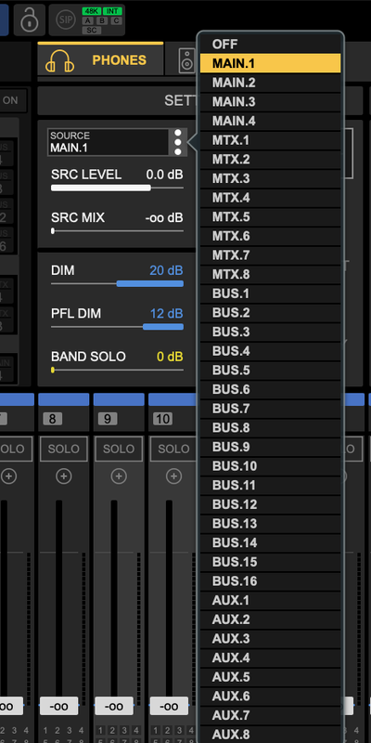Choose BUS.6 in source list
This screenshot has width=371, height=743.
pyautogui.click(x=270, y=389)
